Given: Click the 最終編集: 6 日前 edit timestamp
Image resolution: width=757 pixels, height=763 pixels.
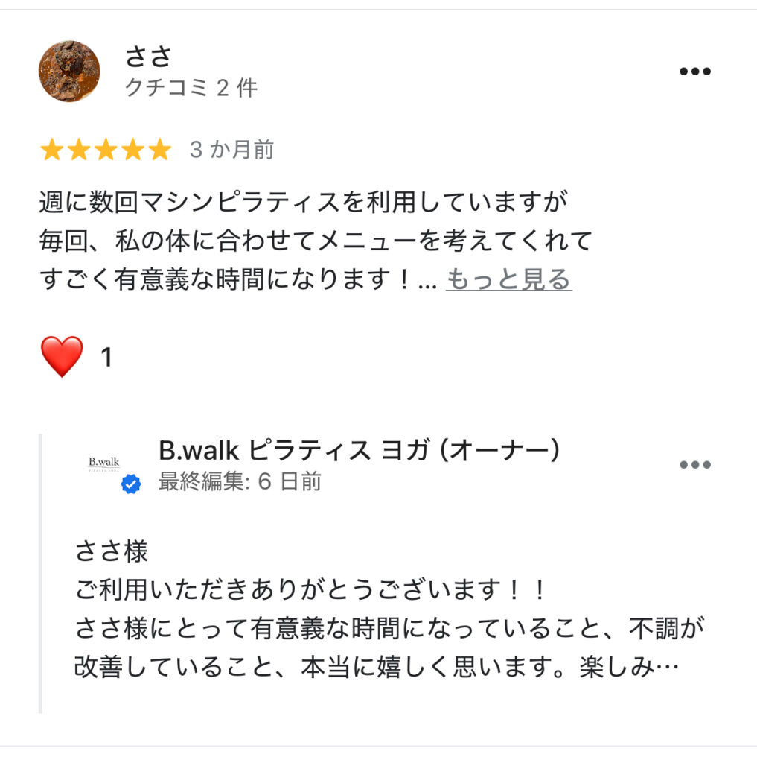Looking at the screenshot, I should click(240, 481).
